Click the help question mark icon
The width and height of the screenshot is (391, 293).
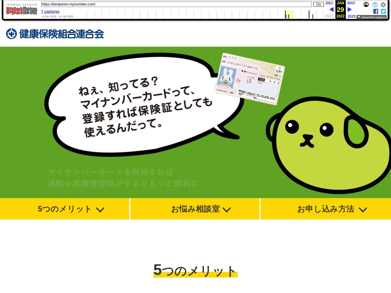click(375, 5)
